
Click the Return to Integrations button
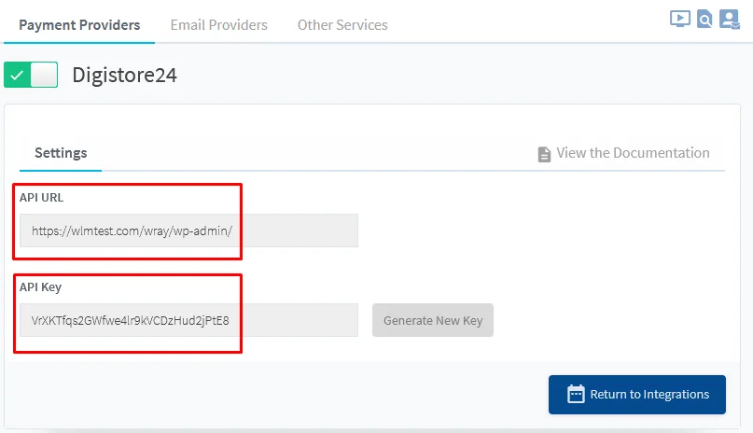pyautogui.click(x=636, y=395)
